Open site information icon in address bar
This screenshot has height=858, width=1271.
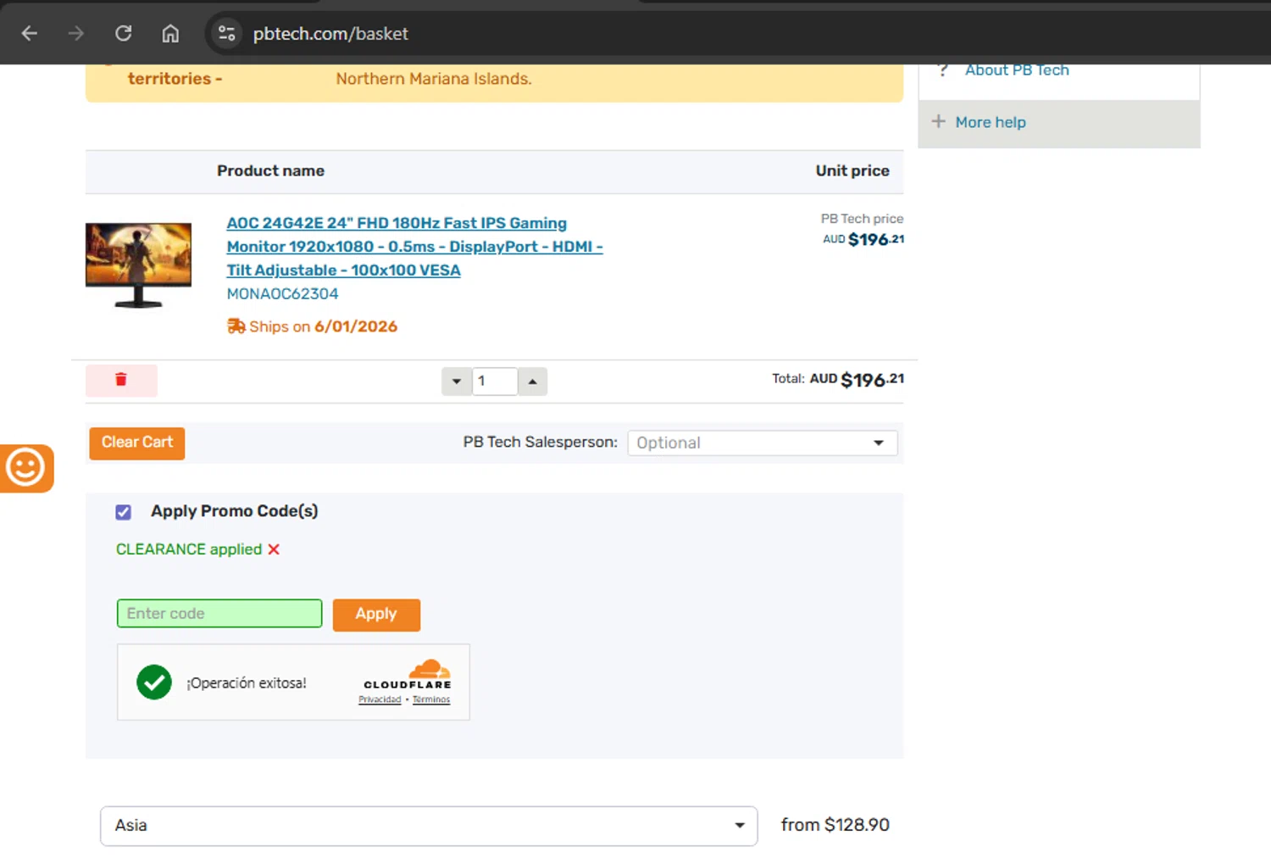226,33
